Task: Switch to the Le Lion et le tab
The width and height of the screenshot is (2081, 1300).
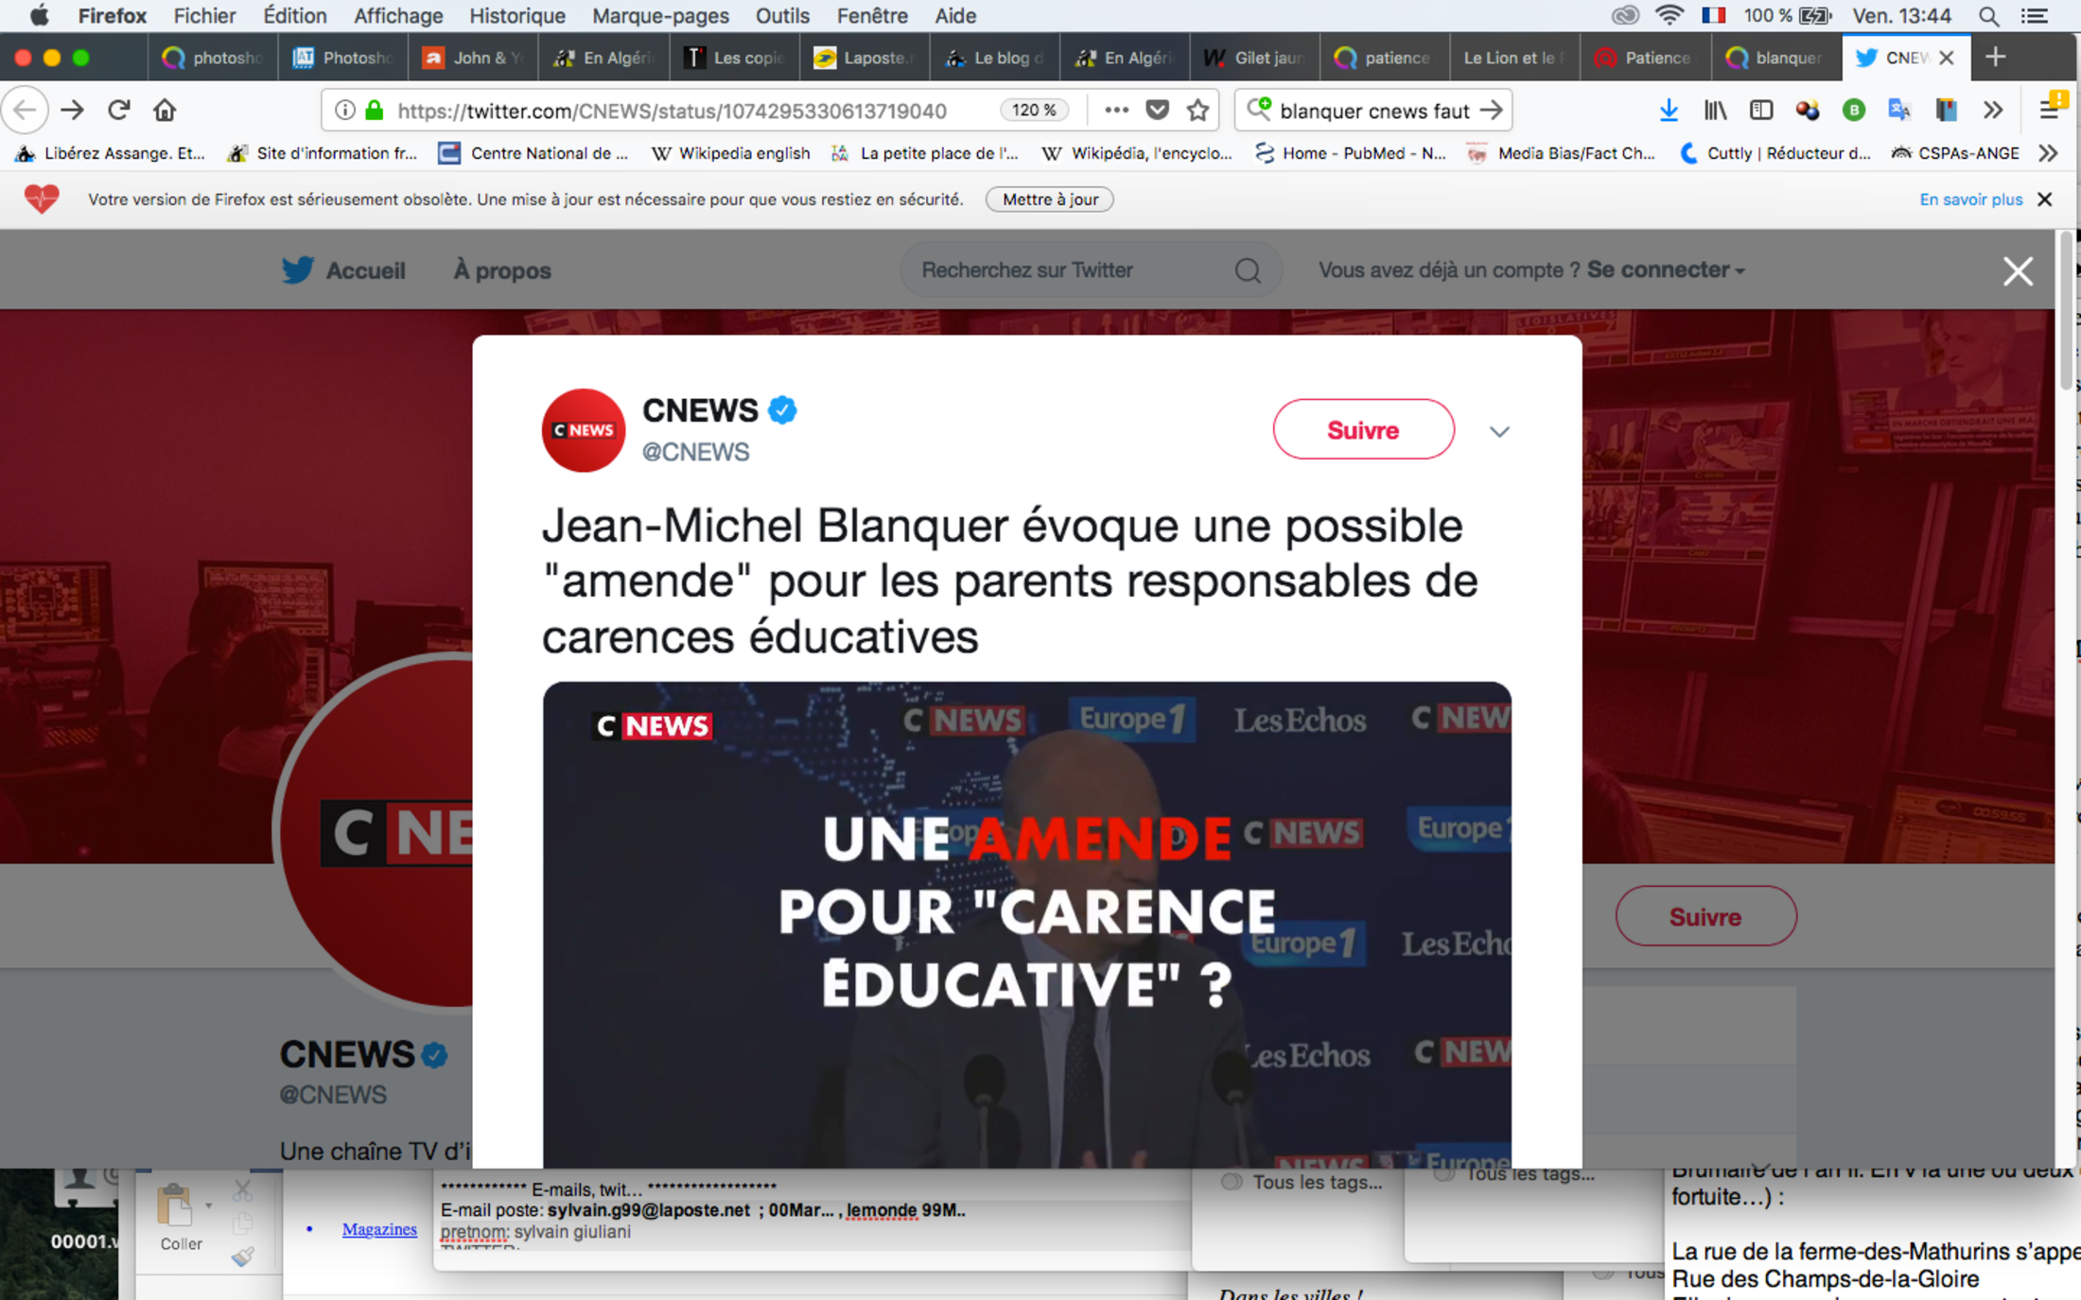Action: [1513, 58]
